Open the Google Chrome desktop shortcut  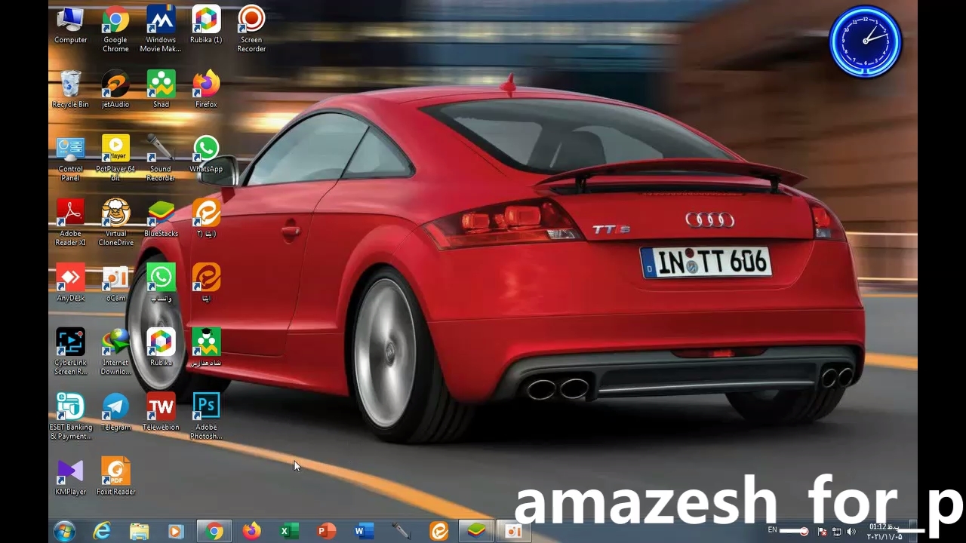point(115,20)
